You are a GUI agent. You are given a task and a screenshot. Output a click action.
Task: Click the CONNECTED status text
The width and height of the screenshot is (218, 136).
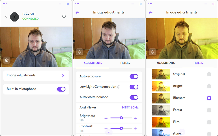(31, 19)
